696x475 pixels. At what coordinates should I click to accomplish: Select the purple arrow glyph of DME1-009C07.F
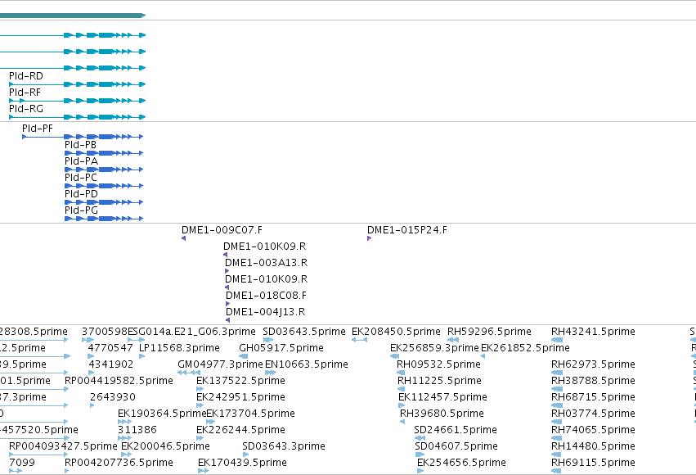coord(183,238)
